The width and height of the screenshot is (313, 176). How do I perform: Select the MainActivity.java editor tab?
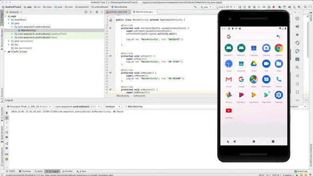(144, 12)
